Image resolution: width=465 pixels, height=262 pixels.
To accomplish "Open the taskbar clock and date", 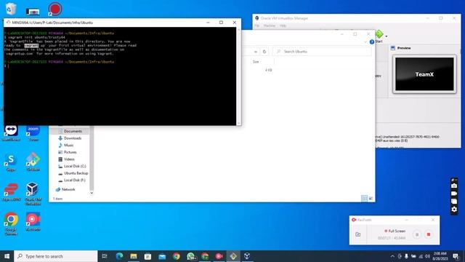I will tap(440, 256).
